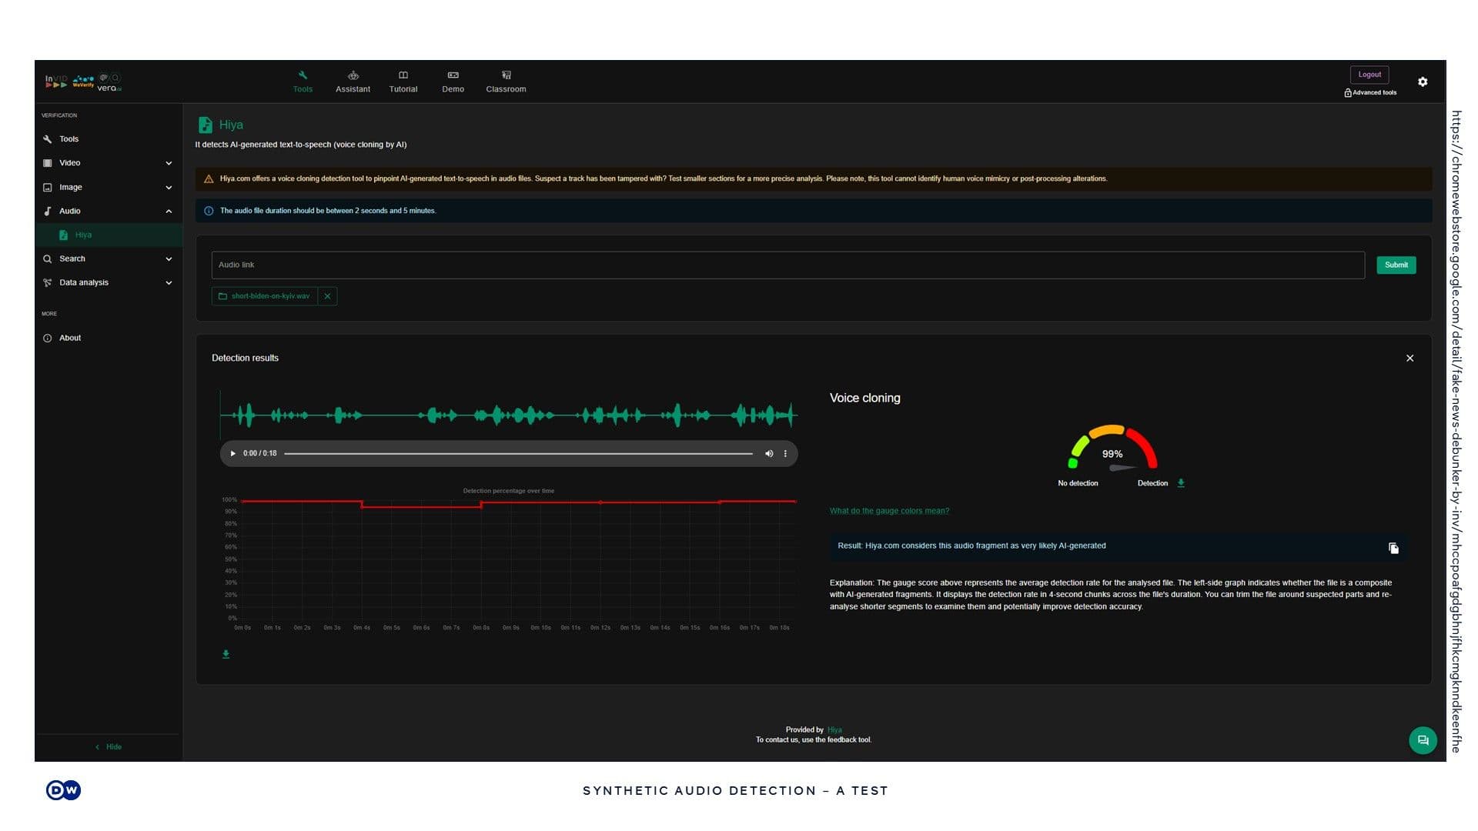Switch to the Classroom tab
Viewport: 1478px width, 831px height.
506,82
